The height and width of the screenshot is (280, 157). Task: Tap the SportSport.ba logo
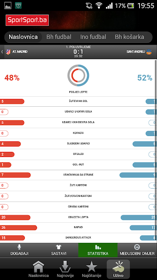coord(27,20)
